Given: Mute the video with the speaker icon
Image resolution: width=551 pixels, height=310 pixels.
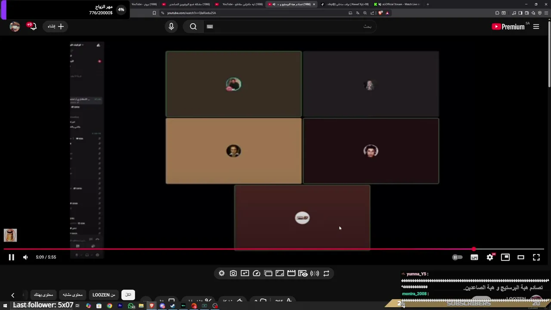Looking at the screenshot, I should point(25,257).
